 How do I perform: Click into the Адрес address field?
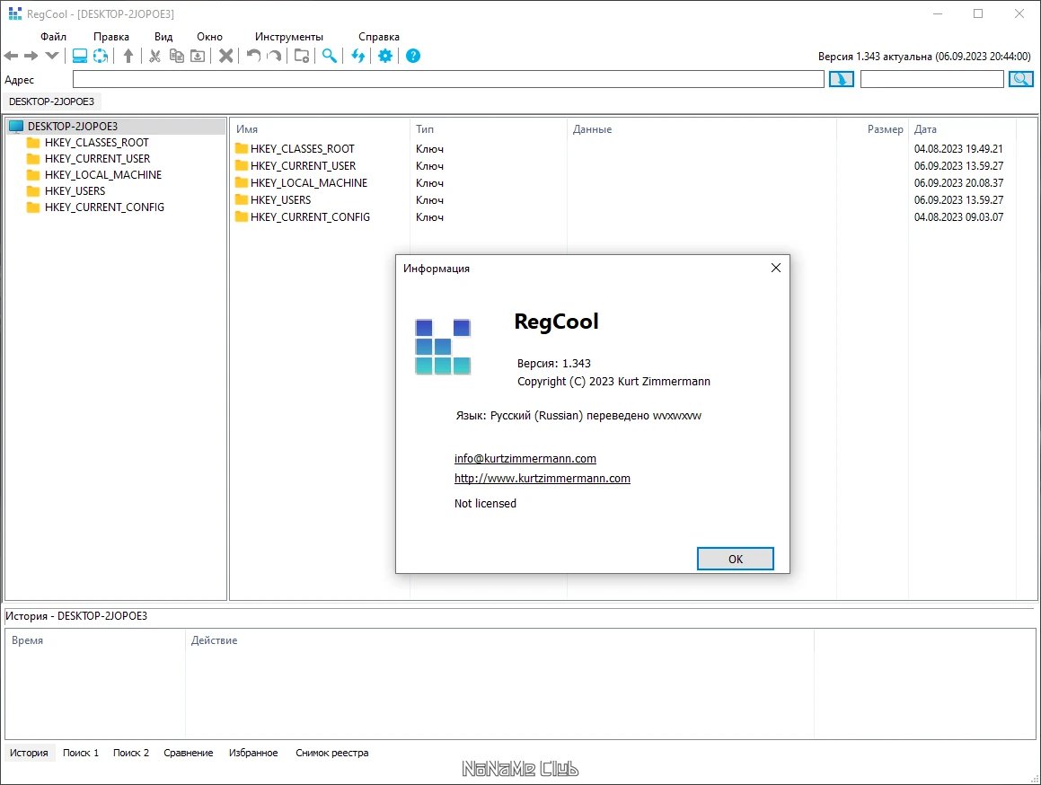(x=448, y=79)
